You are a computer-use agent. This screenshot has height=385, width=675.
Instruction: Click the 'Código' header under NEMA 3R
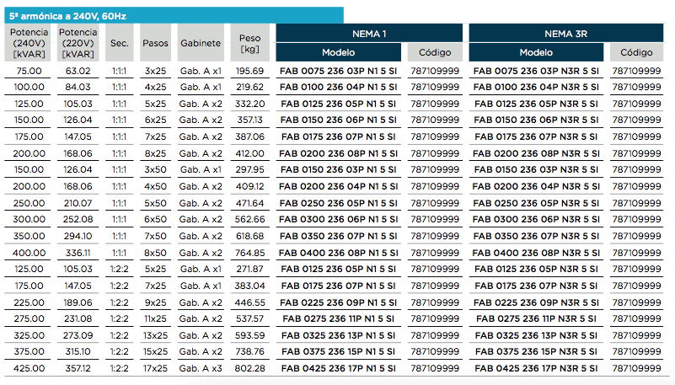pos(636,52)
